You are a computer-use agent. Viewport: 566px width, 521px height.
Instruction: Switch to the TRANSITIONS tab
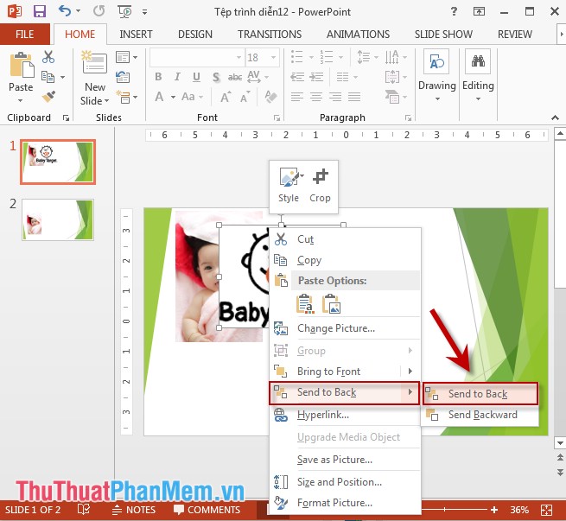(270, 35)
